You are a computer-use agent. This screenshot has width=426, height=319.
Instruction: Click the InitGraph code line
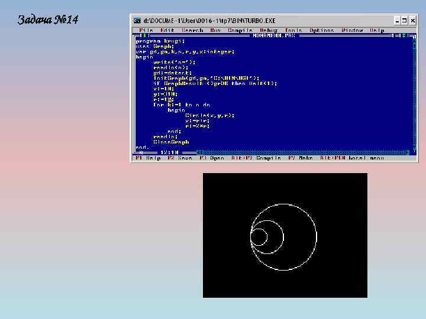click(x=206, y=79)
